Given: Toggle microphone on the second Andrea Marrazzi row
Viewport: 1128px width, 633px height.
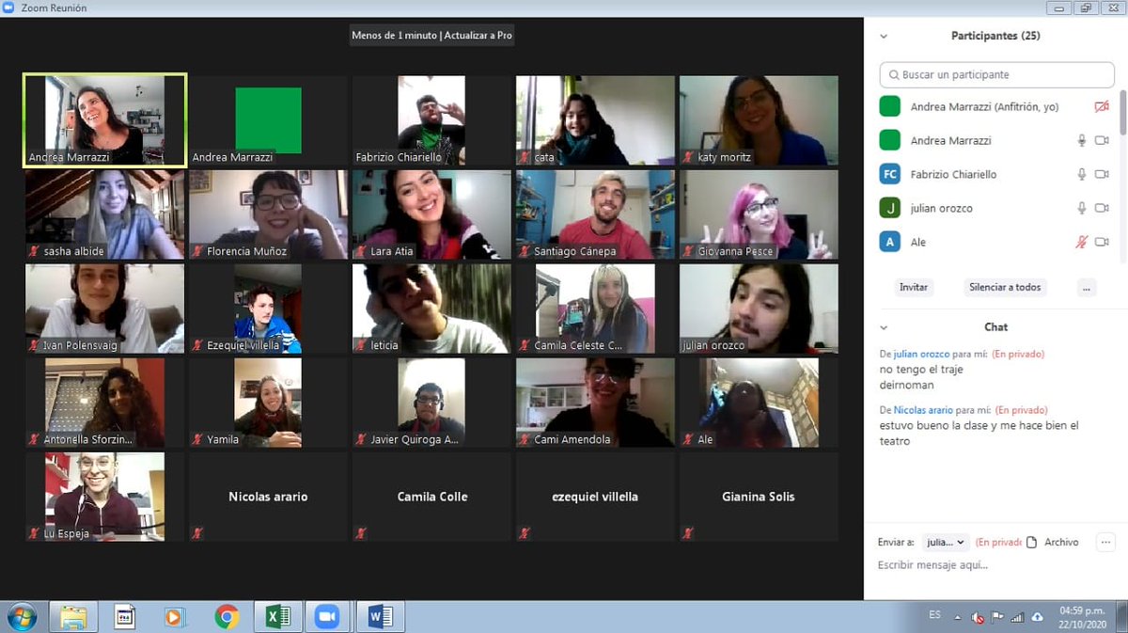Looking at the screenshot, I should (x=1082, y=140).
